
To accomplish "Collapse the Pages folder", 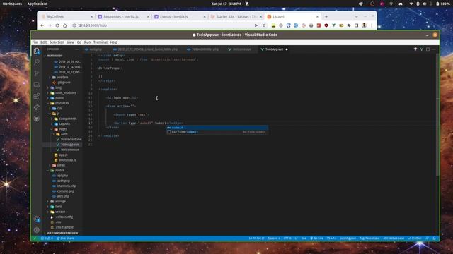I will point(63,129).
